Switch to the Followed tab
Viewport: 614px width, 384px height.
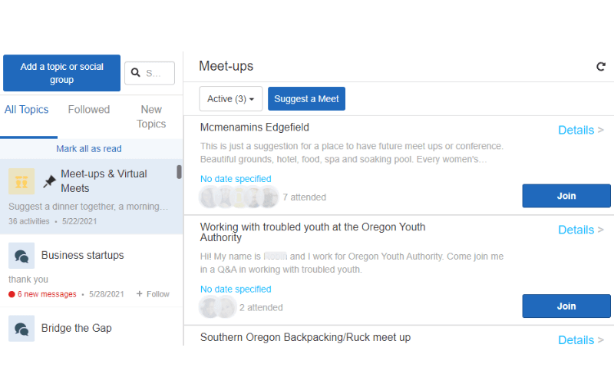coord(89,110)
